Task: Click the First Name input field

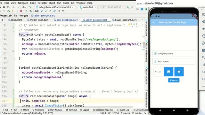Action: [174, 62]
